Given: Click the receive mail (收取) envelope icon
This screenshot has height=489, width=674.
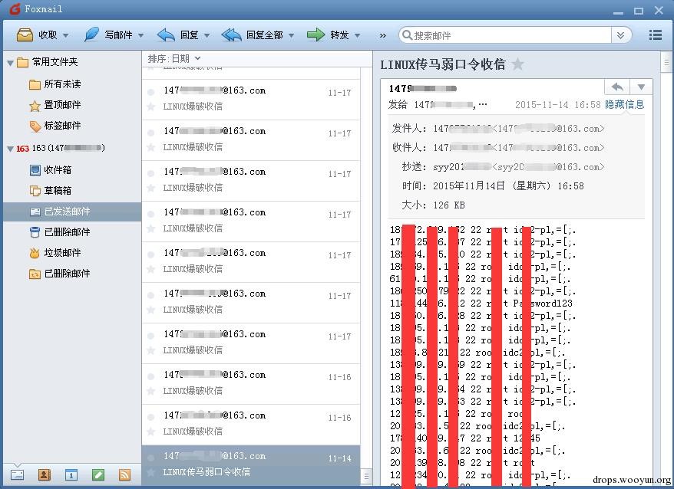Looking at the screenshot, I should tap(25, 34).
